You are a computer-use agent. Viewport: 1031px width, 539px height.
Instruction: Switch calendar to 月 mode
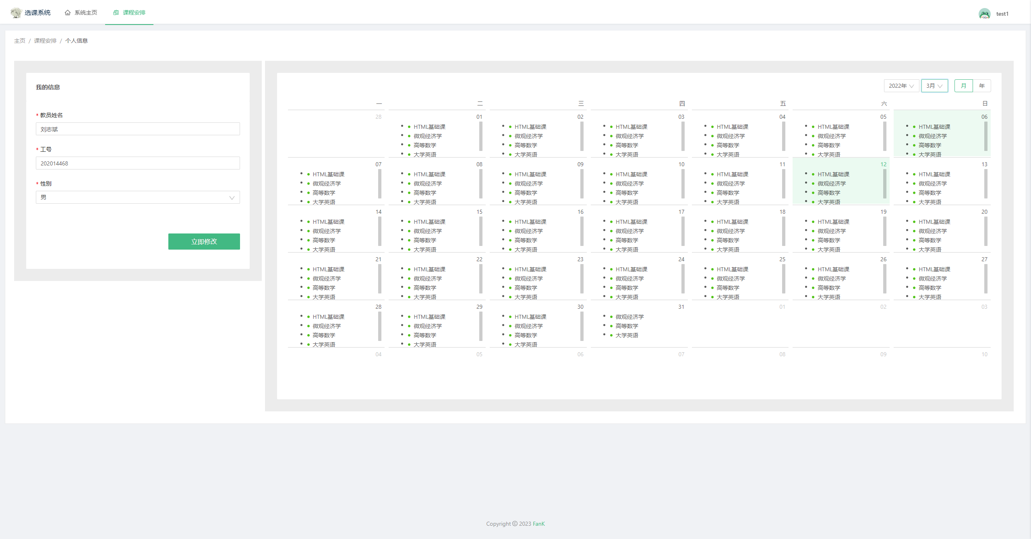[963, 86]
